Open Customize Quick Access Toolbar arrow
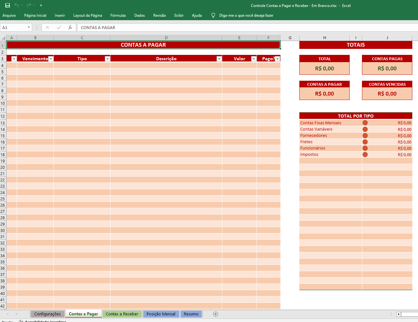Viewport: 418px width, 322px height. tap(41, 5)
